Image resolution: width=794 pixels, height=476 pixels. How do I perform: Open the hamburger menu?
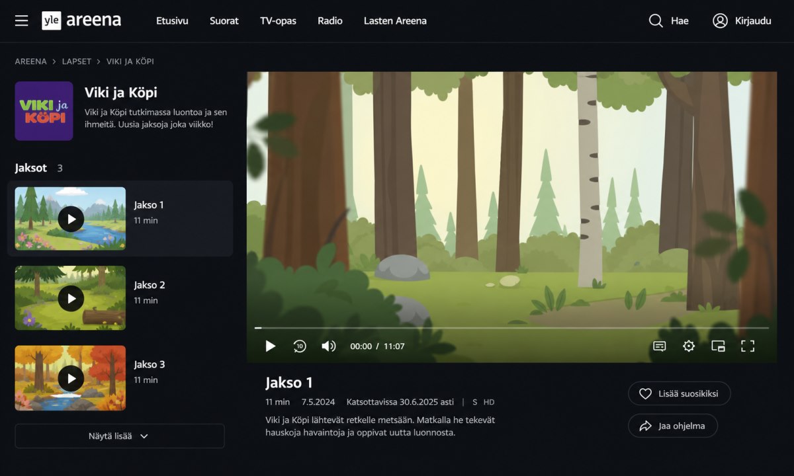[22, 21]
